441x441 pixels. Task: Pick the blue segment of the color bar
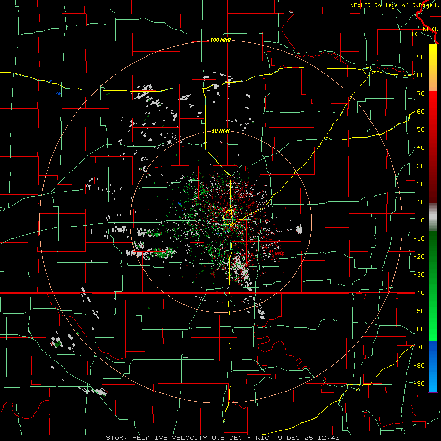[x=433, y=366]
